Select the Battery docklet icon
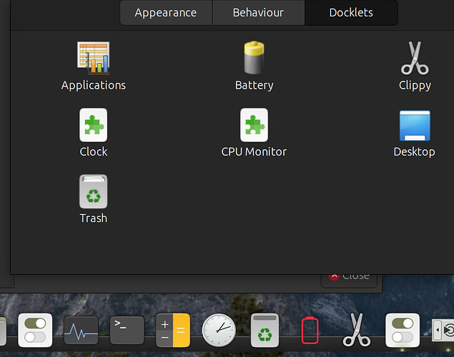The image size is (454, 357). click(254, 58)
